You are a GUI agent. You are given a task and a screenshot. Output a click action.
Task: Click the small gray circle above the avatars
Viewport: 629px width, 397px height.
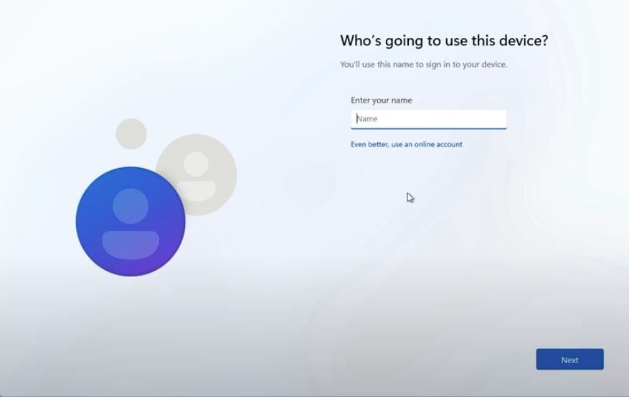coord(131,134)
